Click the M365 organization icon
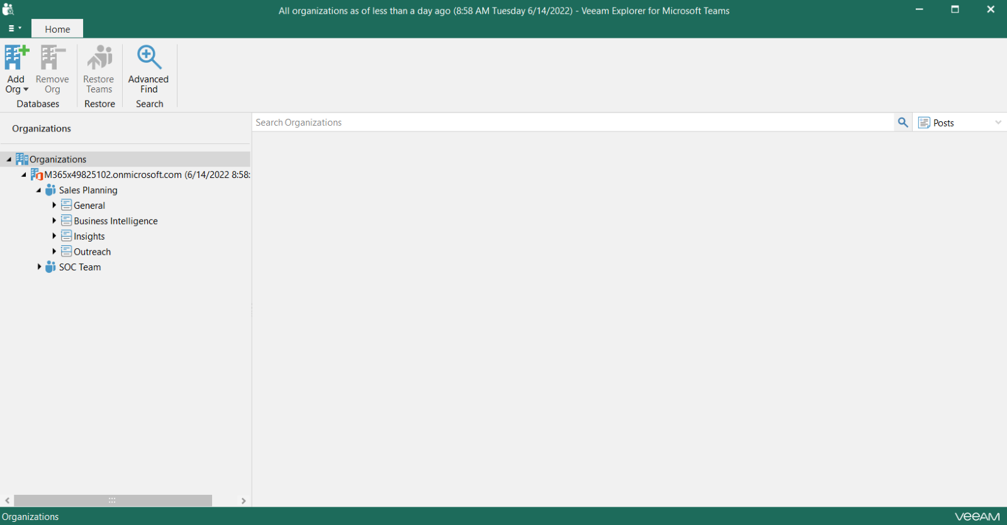Viewport: 1007px width, 525px height. 37,175
